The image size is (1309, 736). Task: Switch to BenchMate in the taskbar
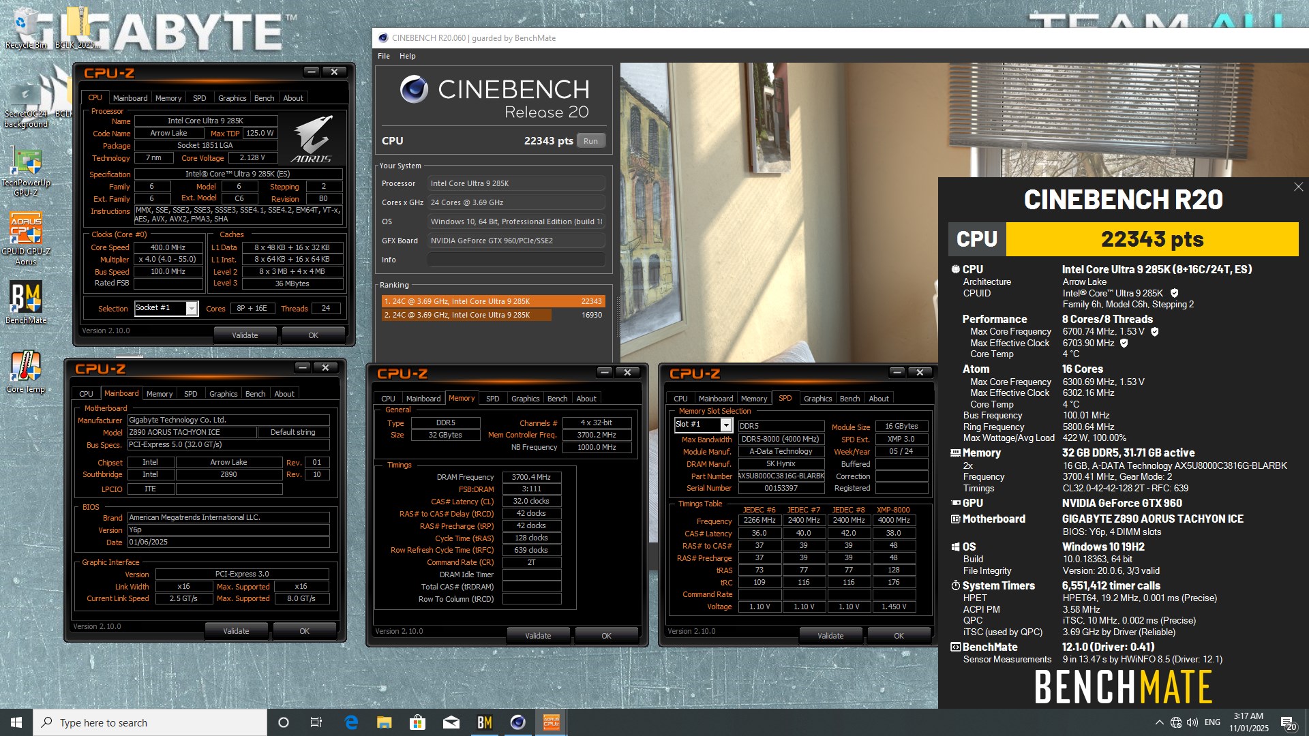tap(485, 722)
